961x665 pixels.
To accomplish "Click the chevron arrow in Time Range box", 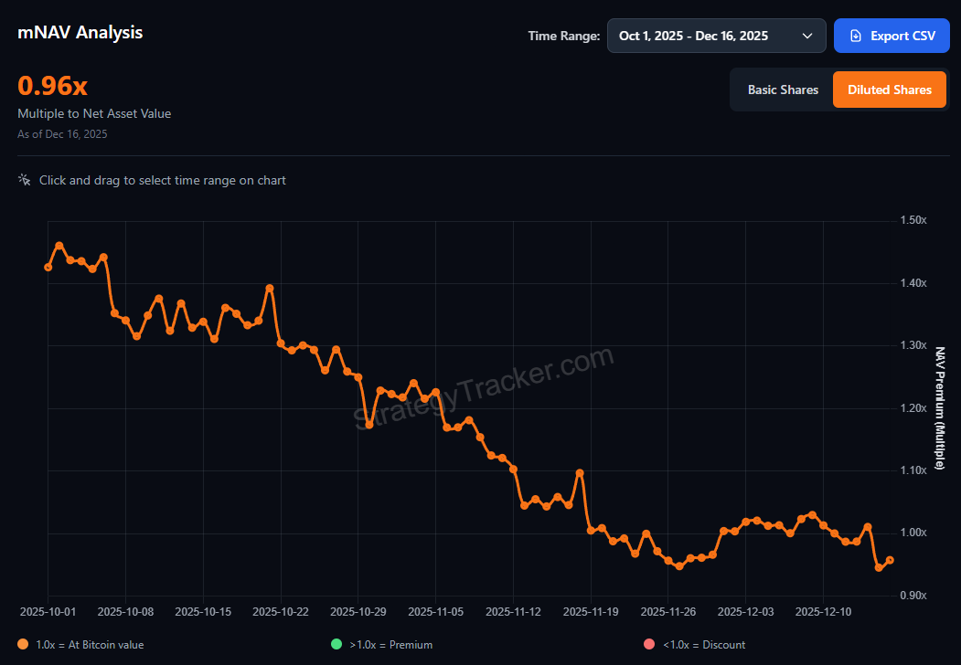I will [x=807, y=36].
